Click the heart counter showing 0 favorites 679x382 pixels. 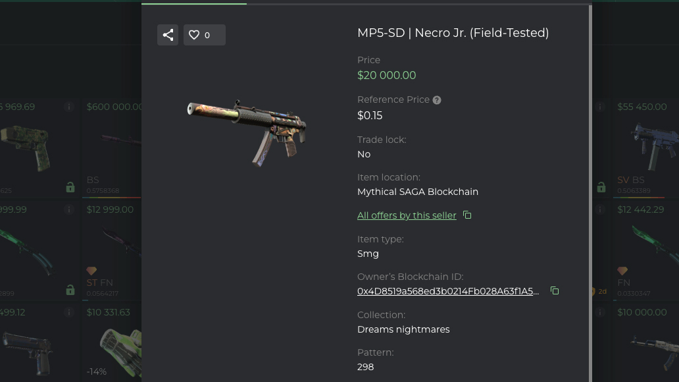(x=207, y=35)
